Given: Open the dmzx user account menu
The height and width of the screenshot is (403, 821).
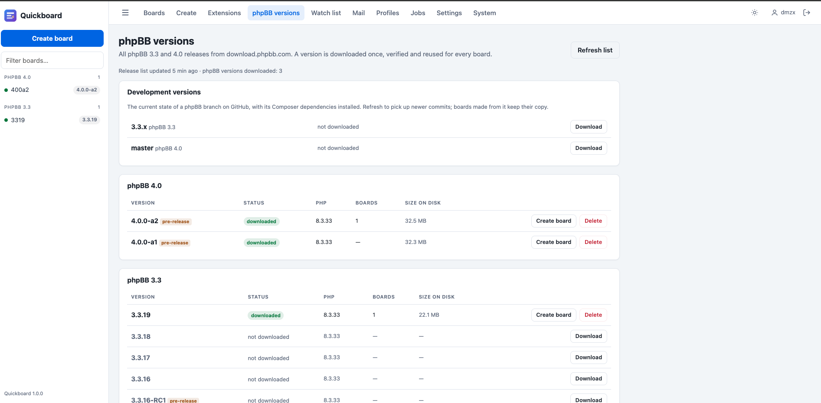Looking at the screenshot, I should [783, 13].
